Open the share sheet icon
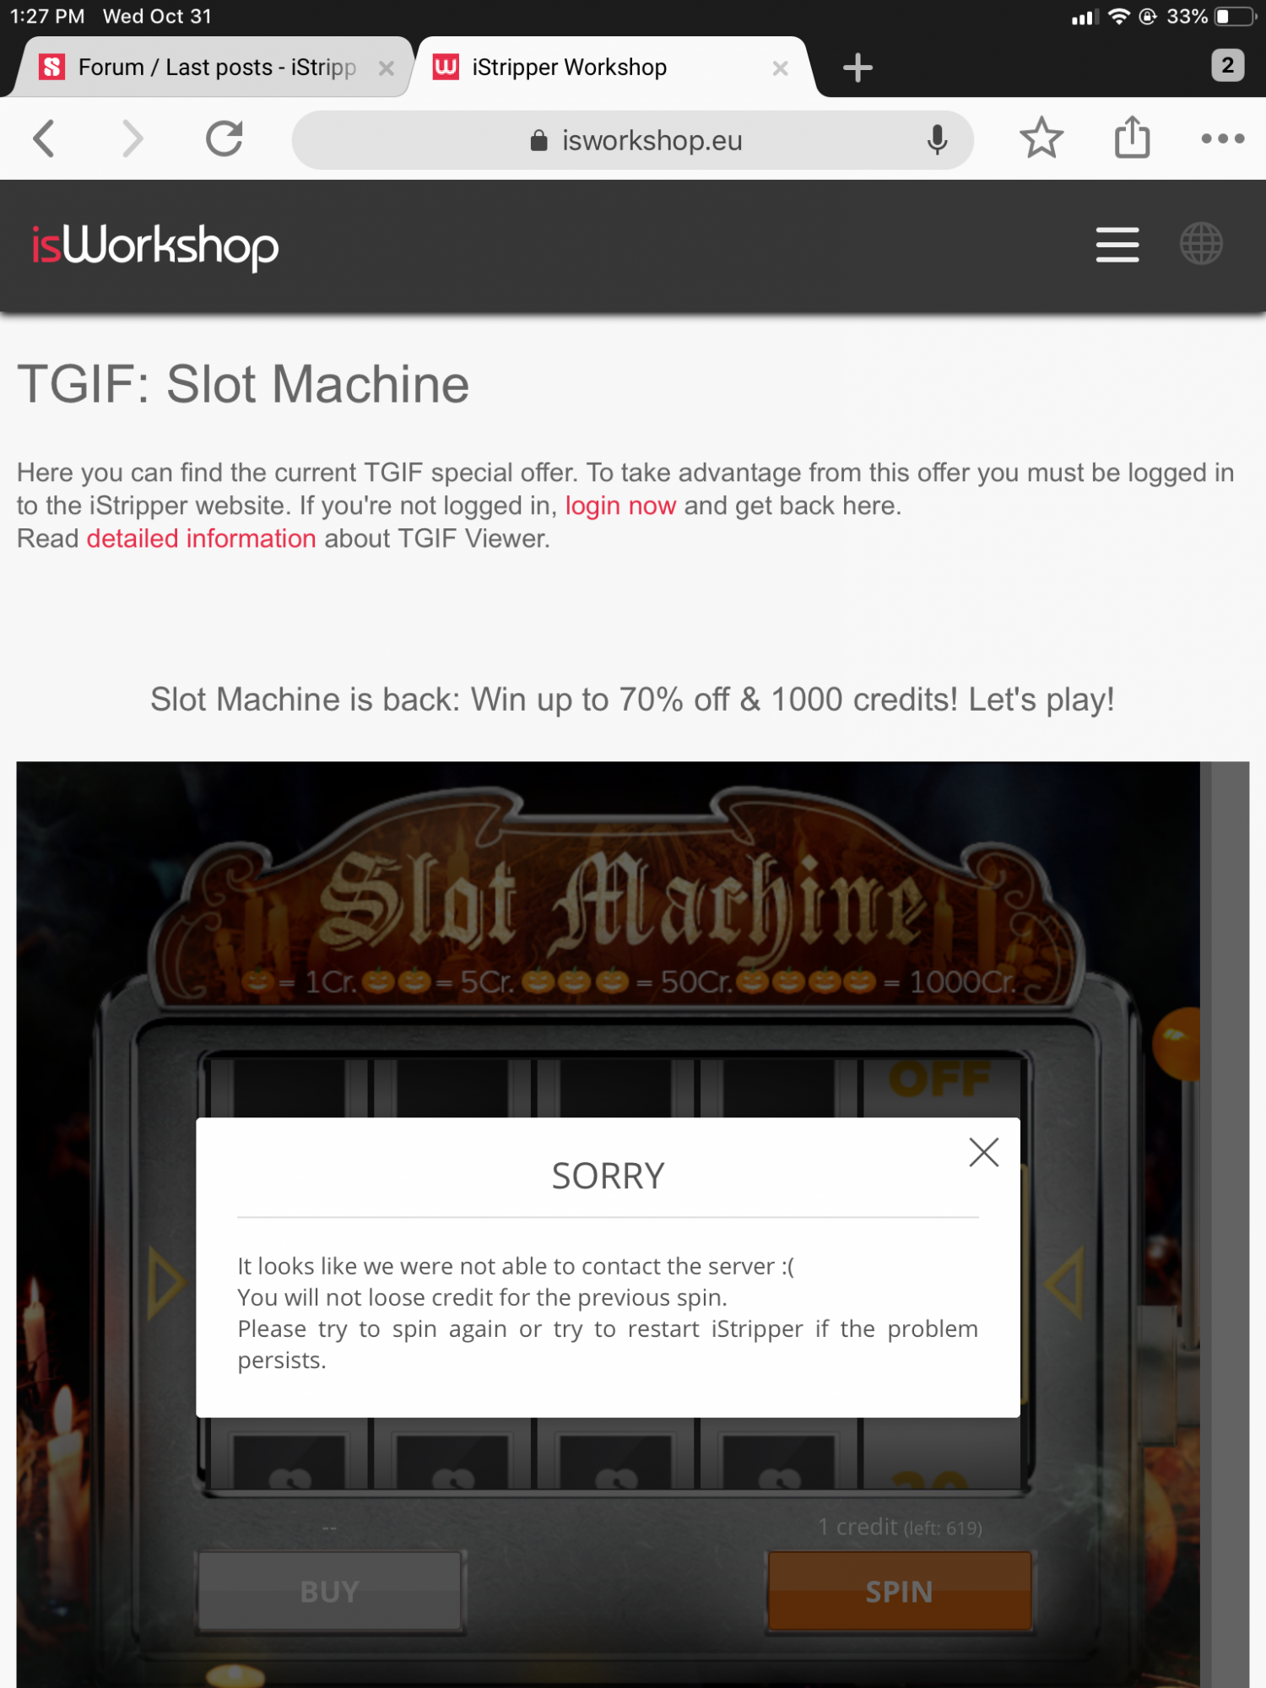This screenshot has width=1266, height=1688. (x=1132, y=137)
